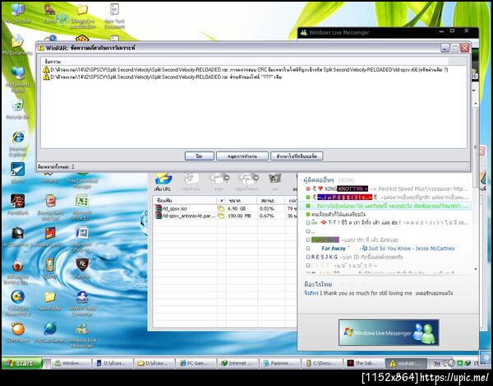493x386 pixels.
Task: Select the first warning row in WinRAR diagnostics
Action: pos(245,70)
